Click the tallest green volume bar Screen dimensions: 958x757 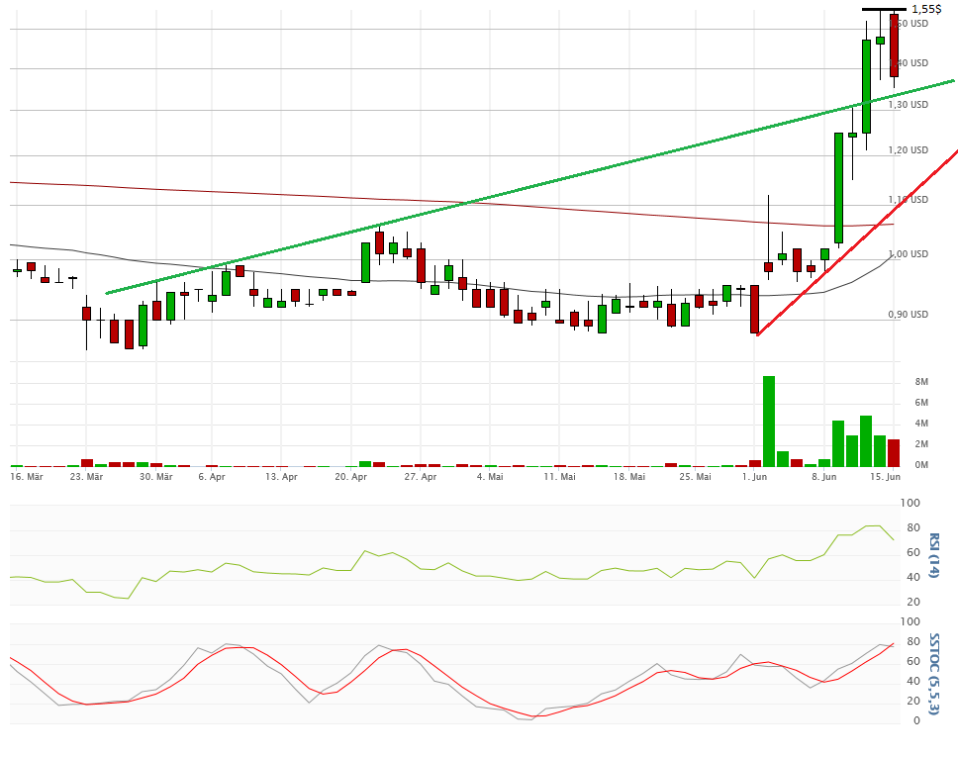pyautogui.click(x=768, y=421)
